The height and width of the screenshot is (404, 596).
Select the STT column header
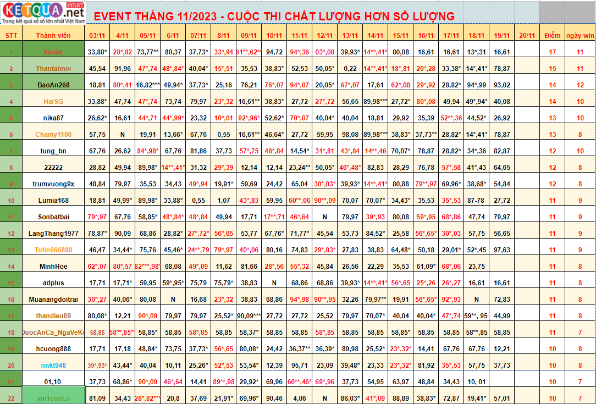(x=11, y=36)
